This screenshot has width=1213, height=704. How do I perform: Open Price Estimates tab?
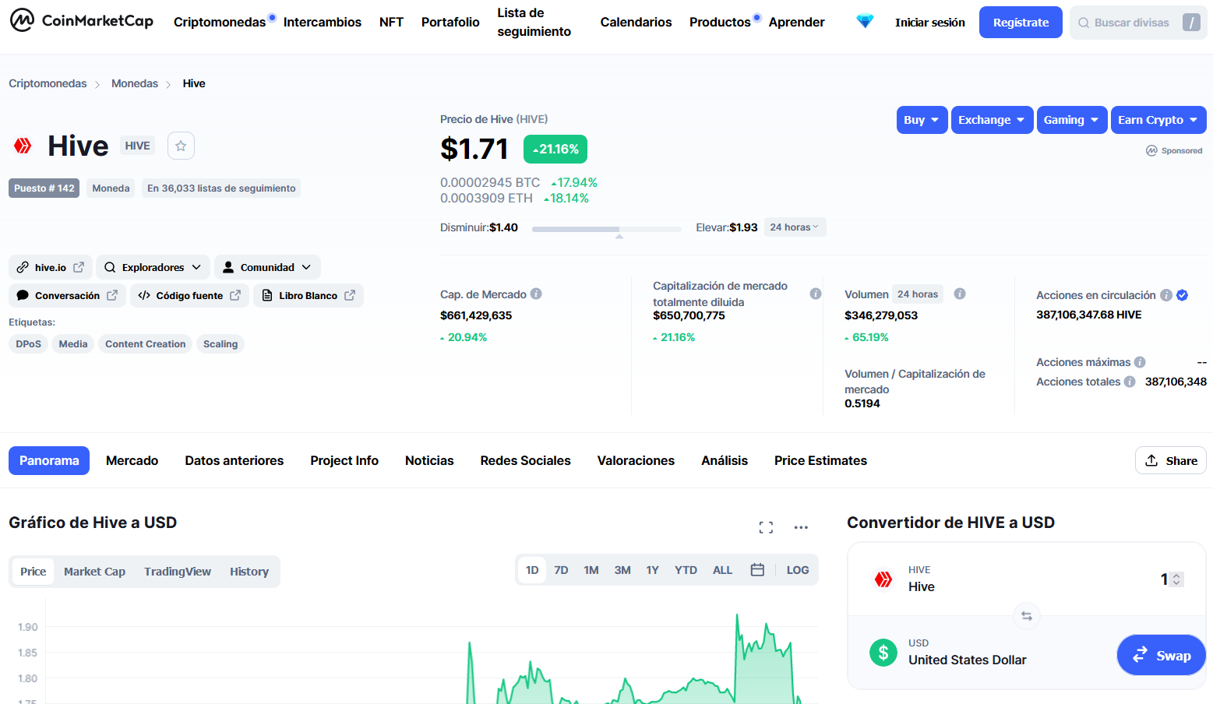(x=820, y=460)
